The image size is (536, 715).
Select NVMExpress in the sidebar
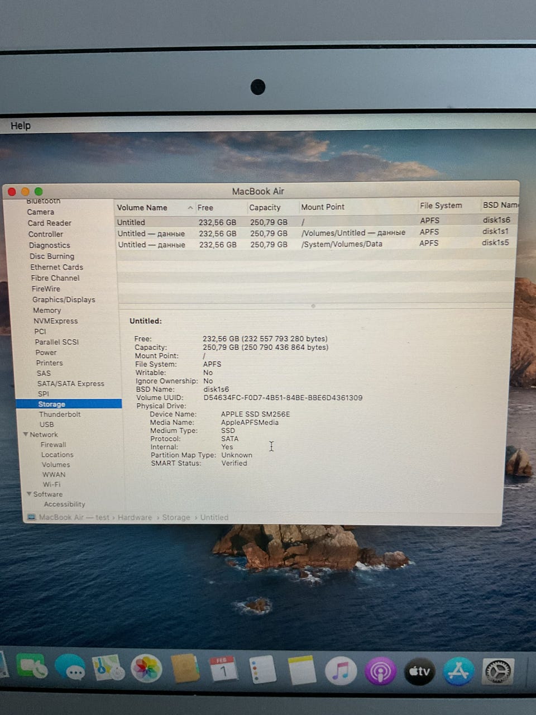[55, 321]
